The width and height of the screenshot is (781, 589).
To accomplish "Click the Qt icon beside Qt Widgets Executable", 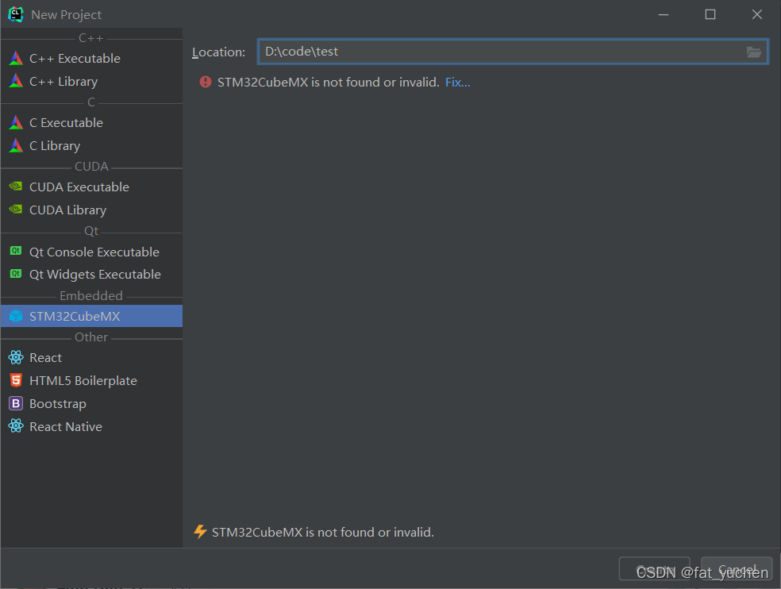I will click(x=16, y=274).
